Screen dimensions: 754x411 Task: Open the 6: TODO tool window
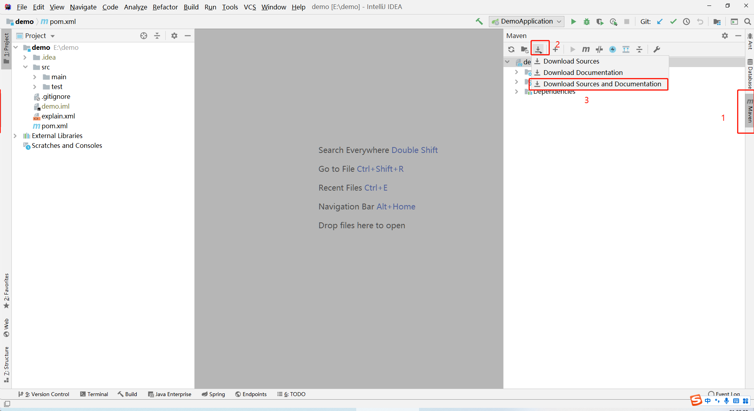(291, 394)
